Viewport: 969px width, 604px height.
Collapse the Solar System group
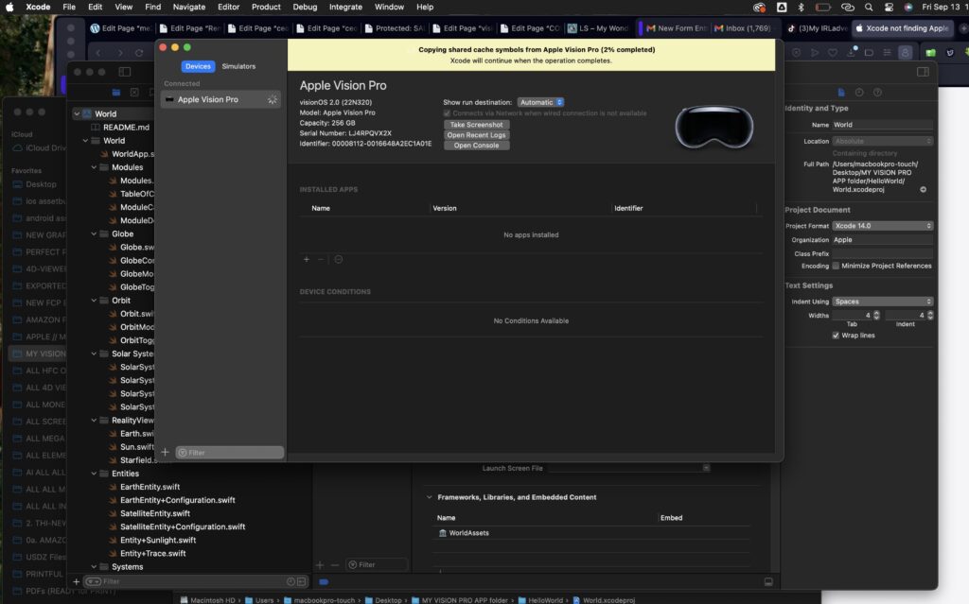(x=94, y=354)
